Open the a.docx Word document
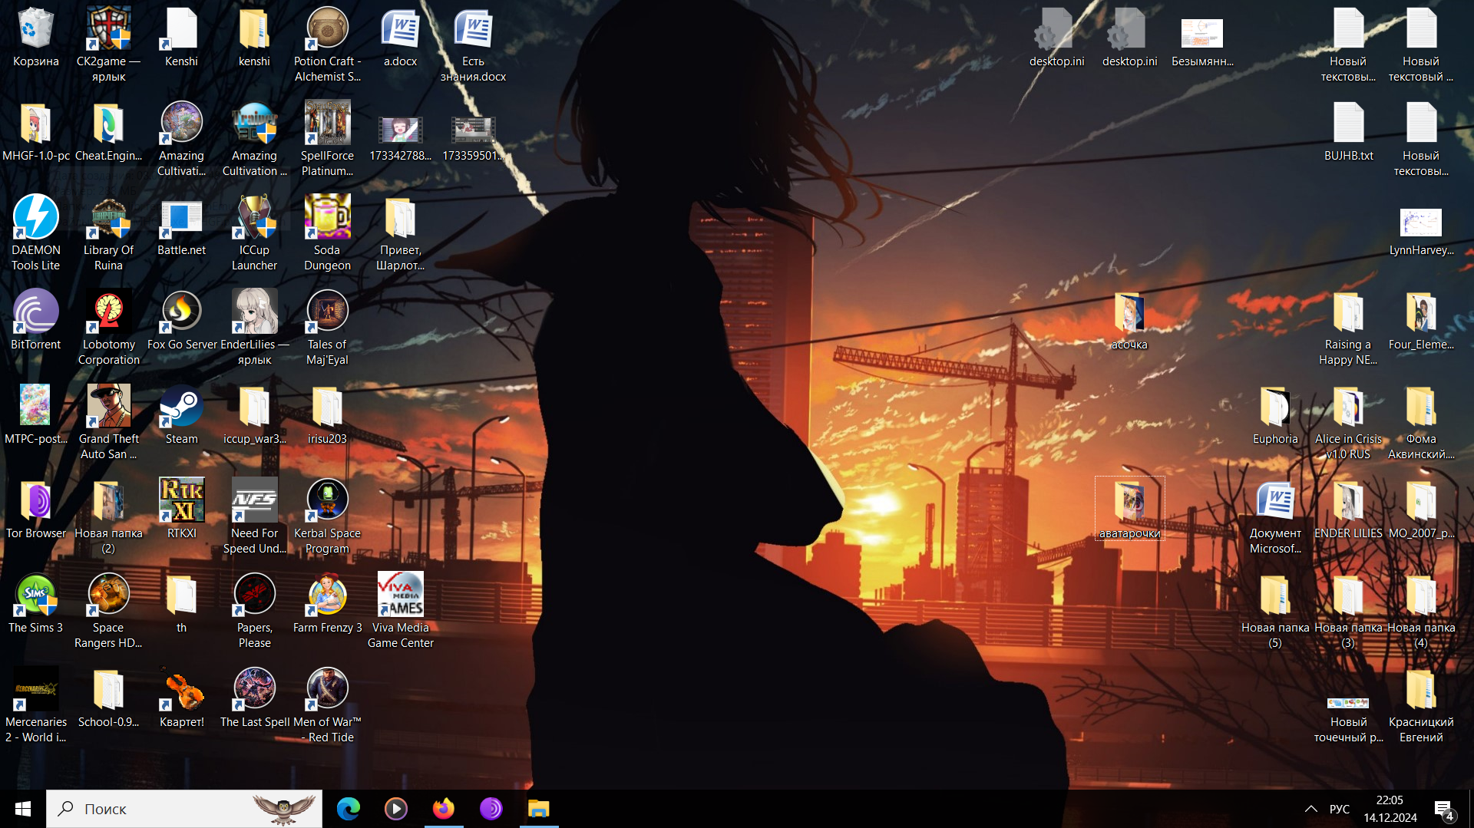The height and width of the screenshot is (828, 1474). click(400, 37)
